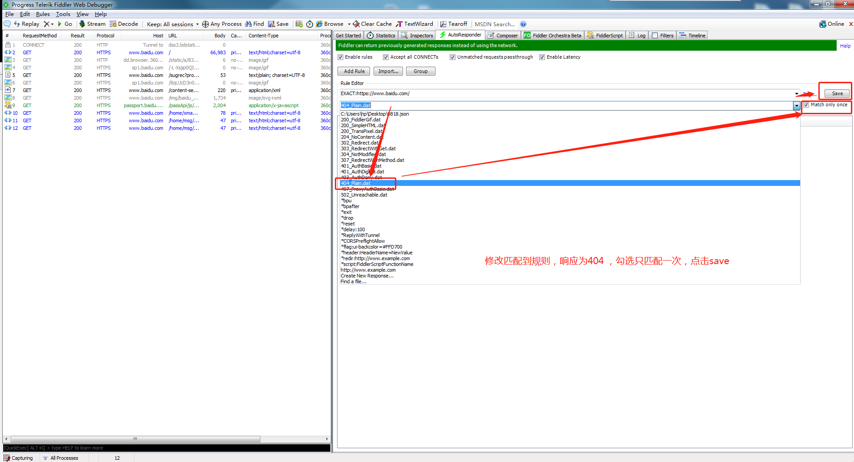854x462 pixels.
Task: Switch to the Inspectors tab
Action: [x=417, y=36]
